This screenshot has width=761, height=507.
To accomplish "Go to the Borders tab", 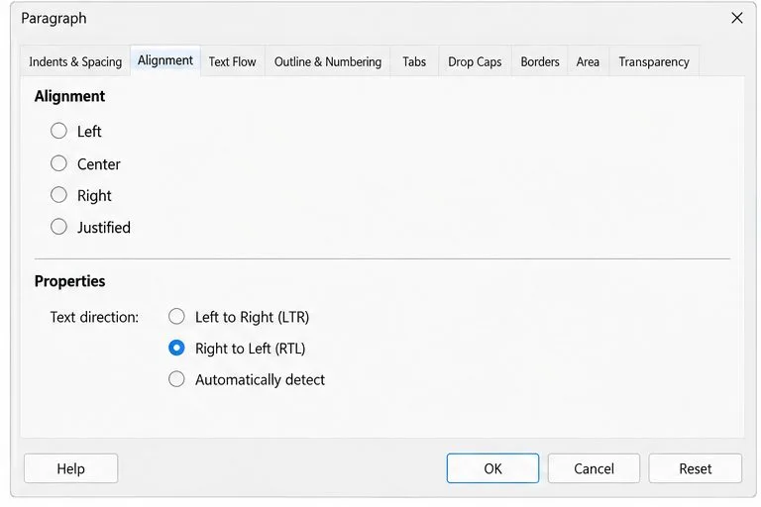I will tap(540, 61).
